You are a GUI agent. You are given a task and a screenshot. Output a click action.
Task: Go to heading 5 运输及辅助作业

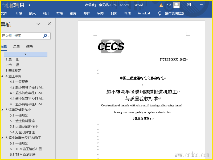(18, 110)
